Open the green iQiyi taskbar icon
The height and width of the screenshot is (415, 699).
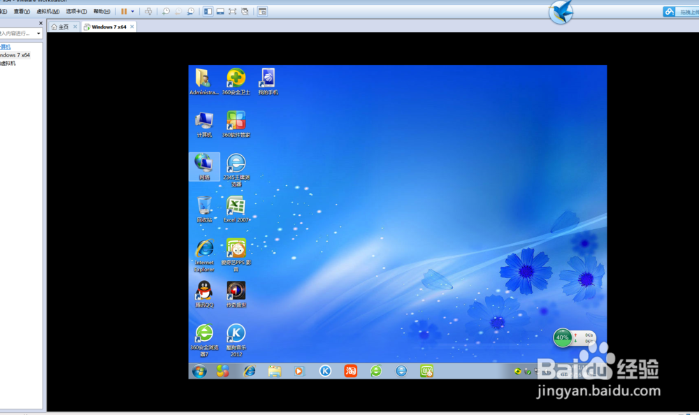426,371
